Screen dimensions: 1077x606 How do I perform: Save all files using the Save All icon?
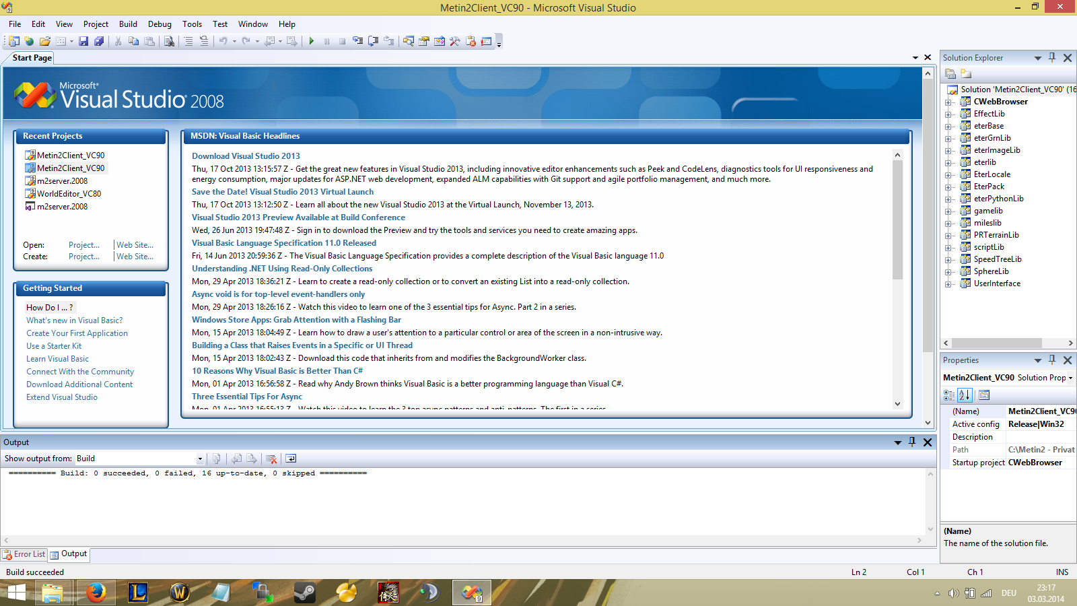click(99, 41)
